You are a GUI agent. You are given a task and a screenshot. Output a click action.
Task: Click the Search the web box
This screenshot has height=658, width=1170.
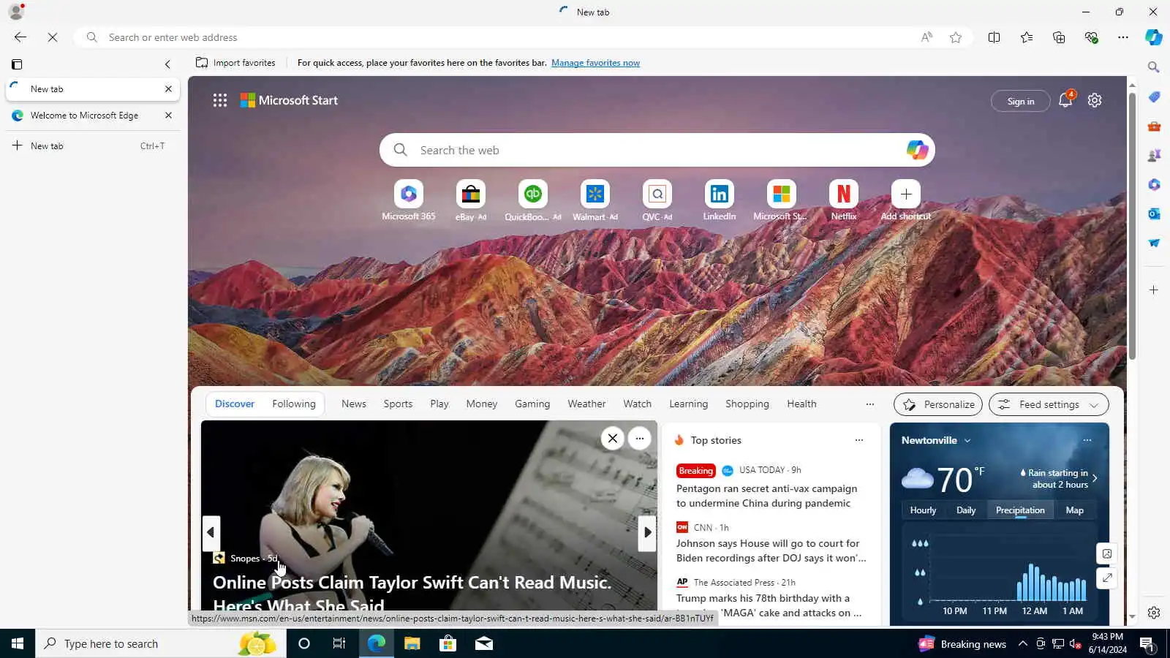pyautogui.click(x=657, y=150)
